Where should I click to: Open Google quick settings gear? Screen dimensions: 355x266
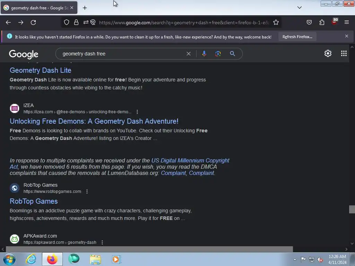click(328, 53)
